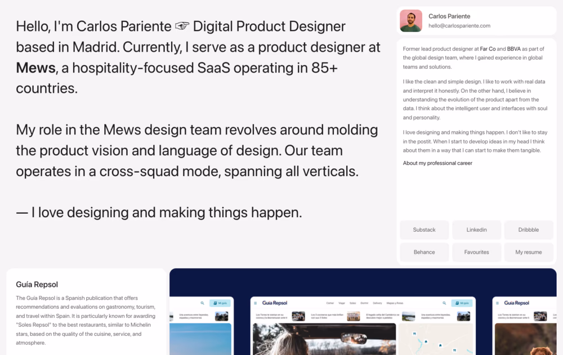Click the map preview in the middle mockup

[x=436, y=339]
